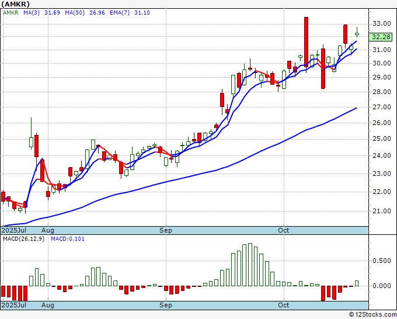Click the 33.00 price axis label

click(x=382, y=24)
